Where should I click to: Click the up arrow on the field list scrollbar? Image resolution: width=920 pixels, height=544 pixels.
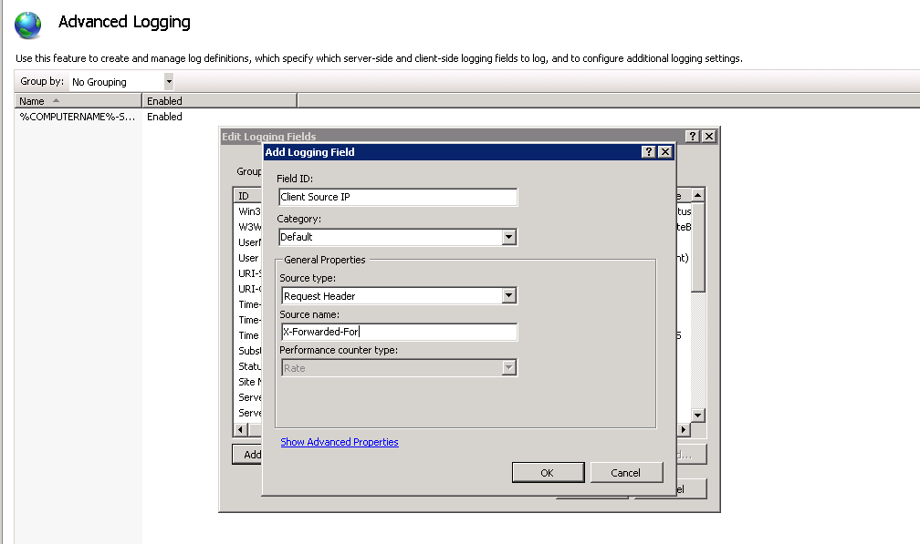click(x=698, y=194)
